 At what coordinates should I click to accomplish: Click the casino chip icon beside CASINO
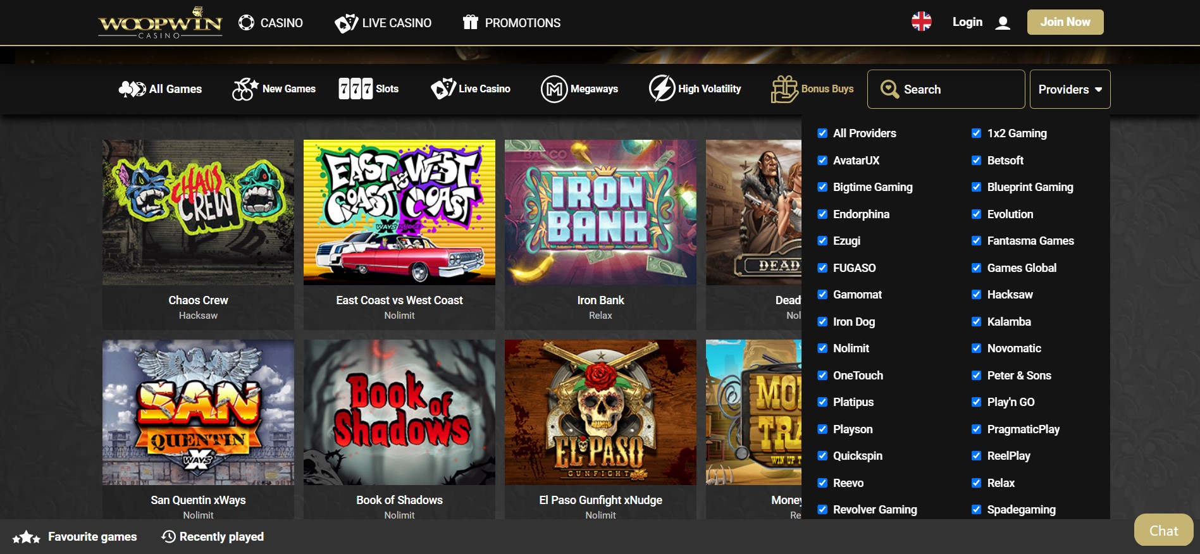click(246, 23)
